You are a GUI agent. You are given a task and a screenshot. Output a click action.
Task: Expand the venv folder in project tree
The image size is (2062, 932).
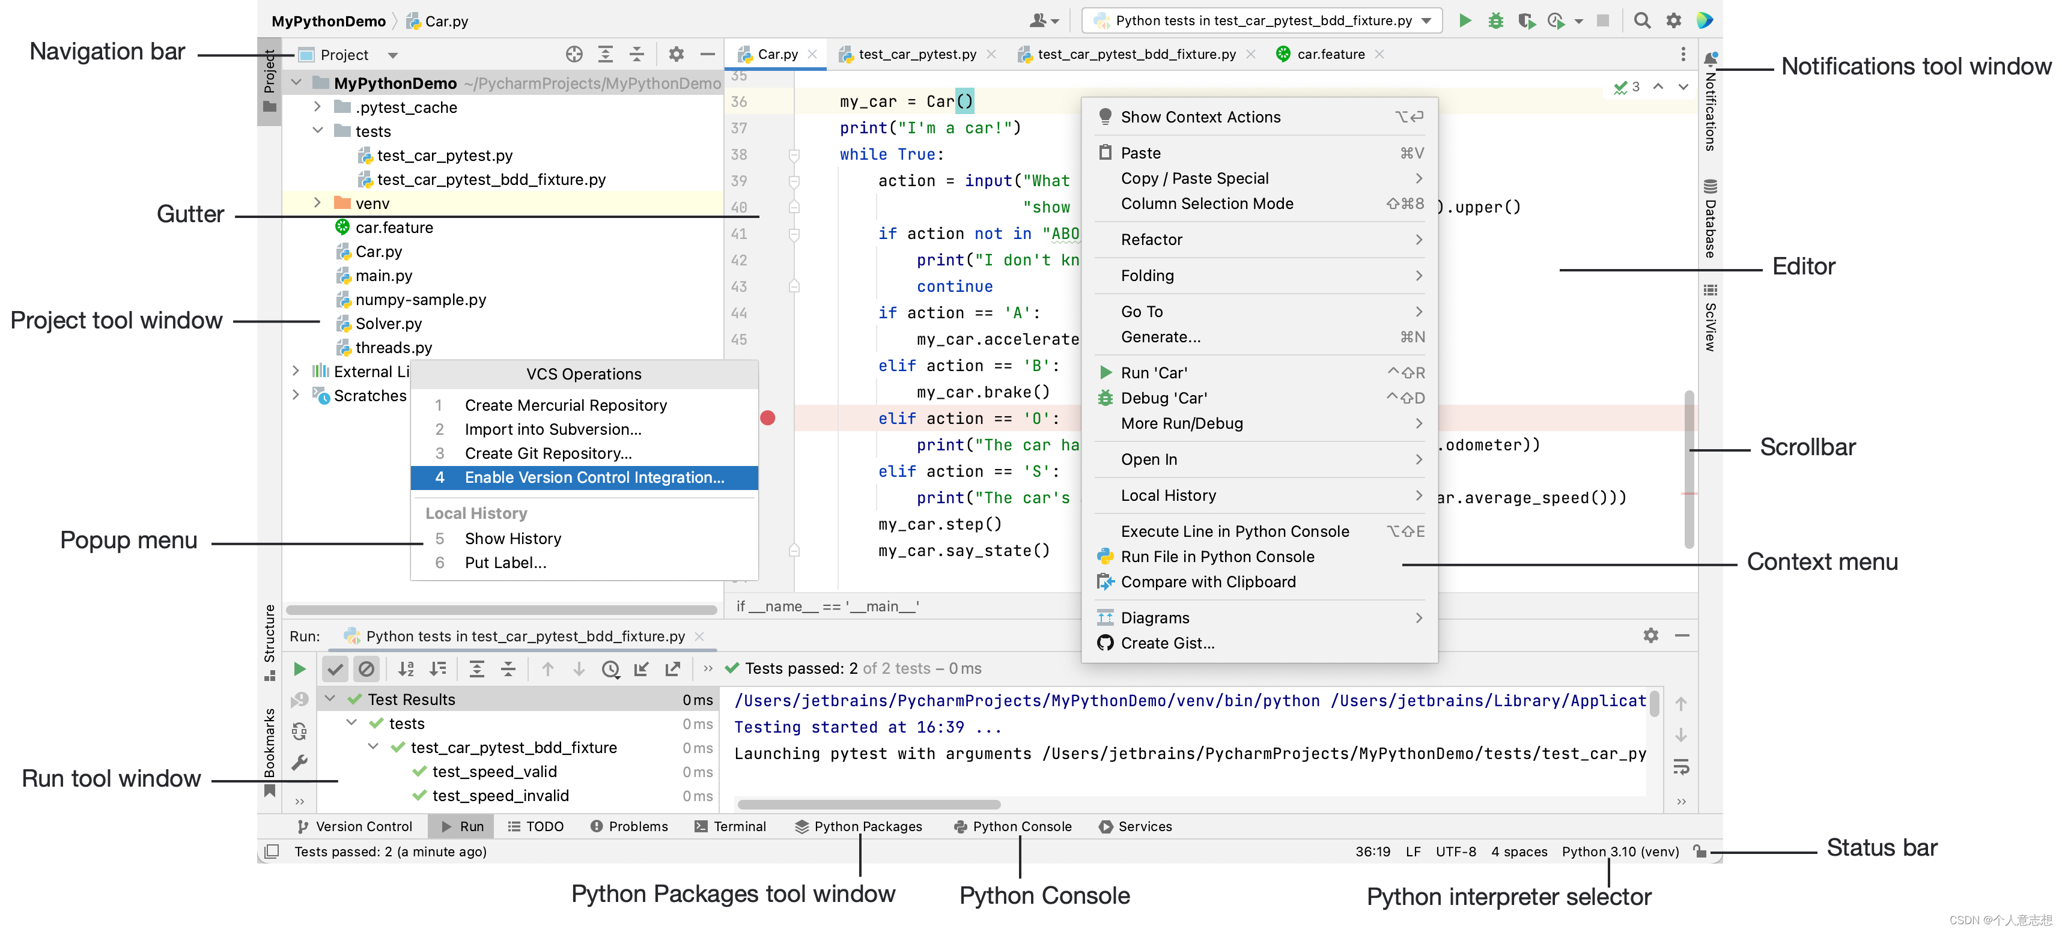click(317, 203)
